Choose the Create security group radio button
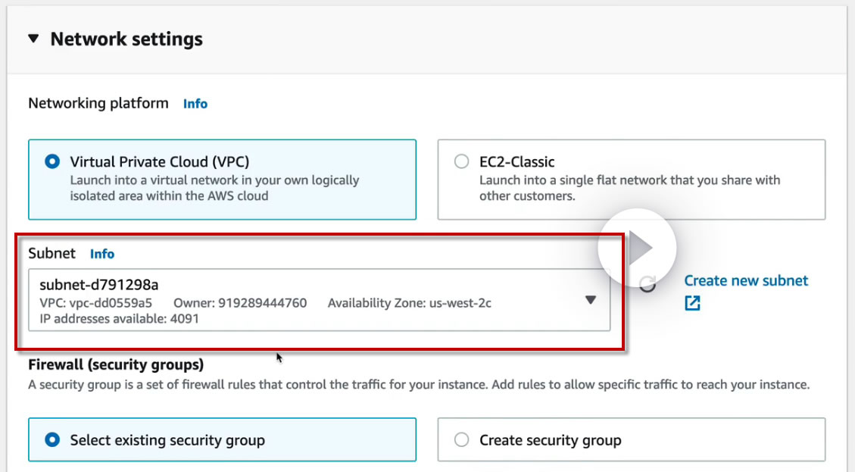The image size is (855, 472). [461, 439]
